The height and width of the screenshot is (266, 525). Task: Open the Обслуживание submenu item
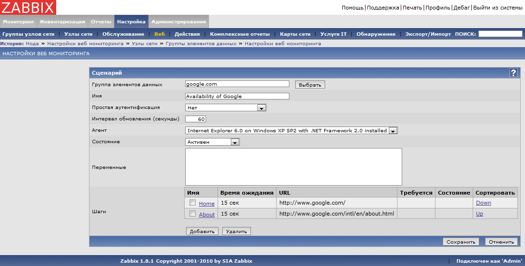[x=123, y=34]
